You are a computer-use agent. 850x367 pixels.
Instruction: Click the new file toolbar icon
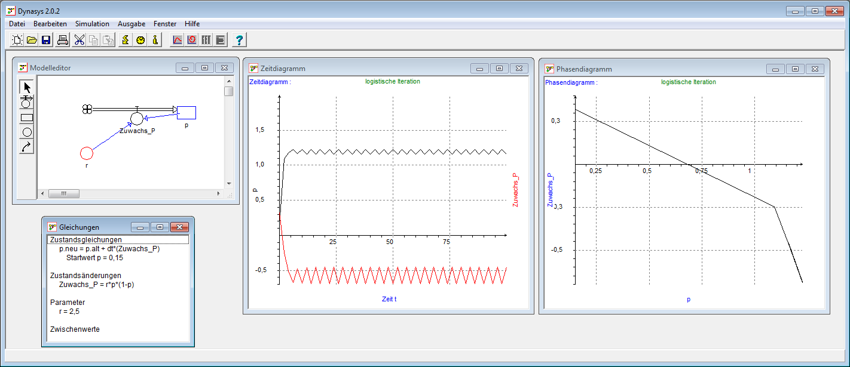[17, 40]
